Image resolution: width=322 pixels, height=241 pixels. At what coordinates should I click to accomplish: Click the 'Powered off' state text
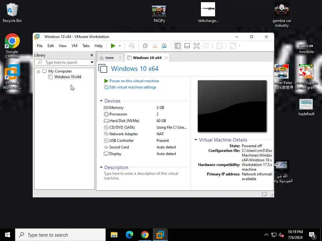(252, 146)
